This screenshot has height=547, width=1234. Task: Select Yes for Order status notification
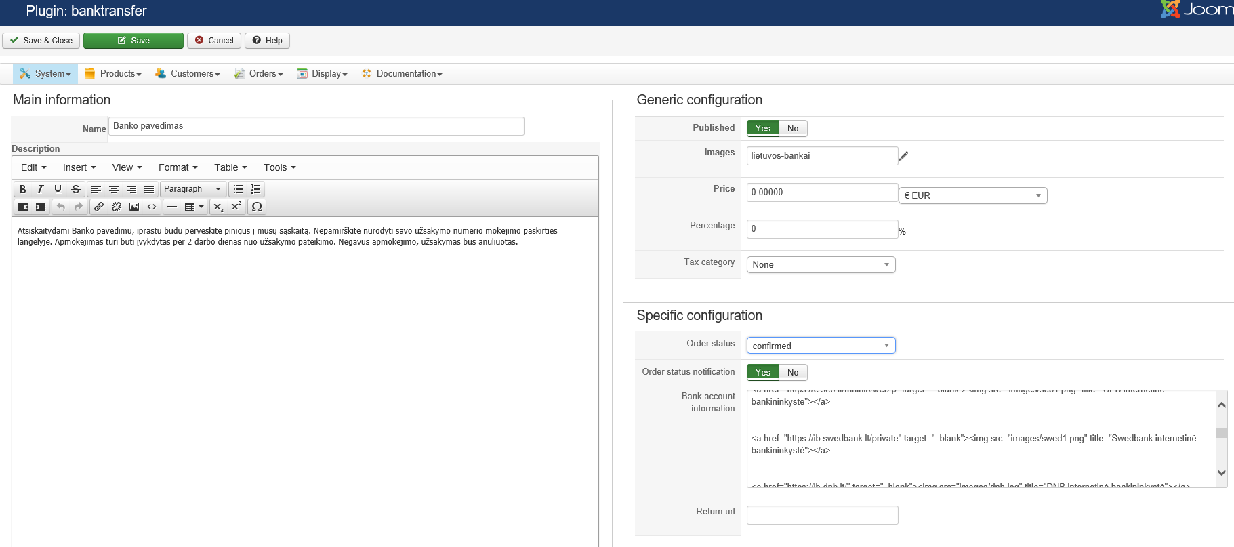tap(762, 372)
